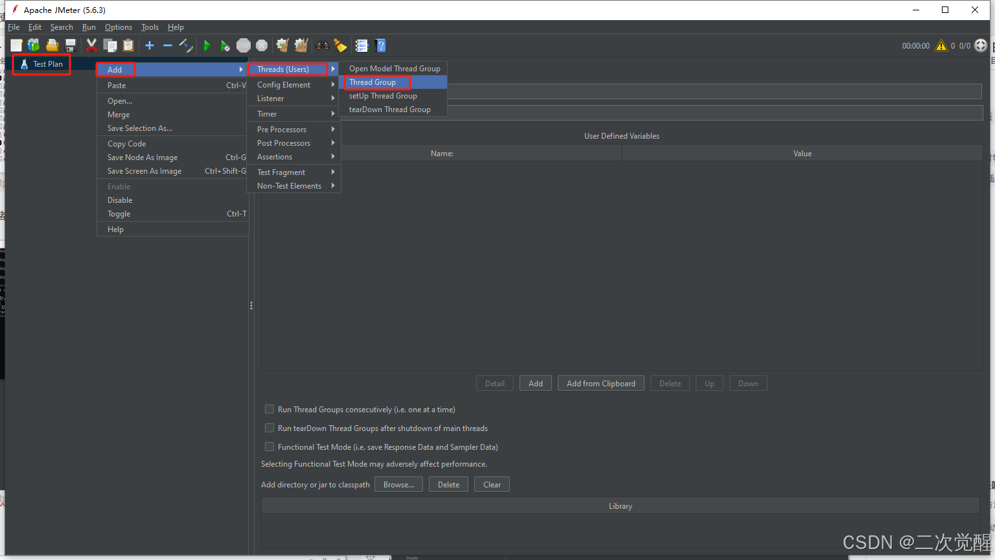Open the Function Helper list icon
This screenshot has width=995, height=560.
coord(361,45)
